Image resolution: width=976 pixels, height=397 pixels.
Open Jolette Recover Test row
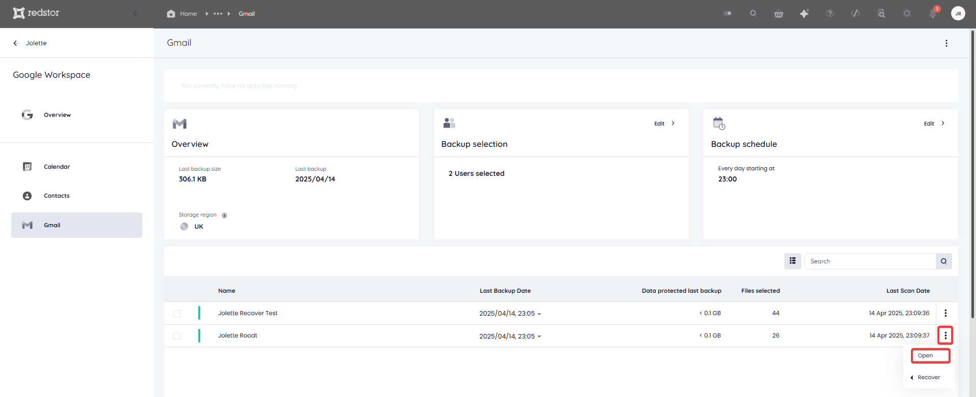point(248,313)
